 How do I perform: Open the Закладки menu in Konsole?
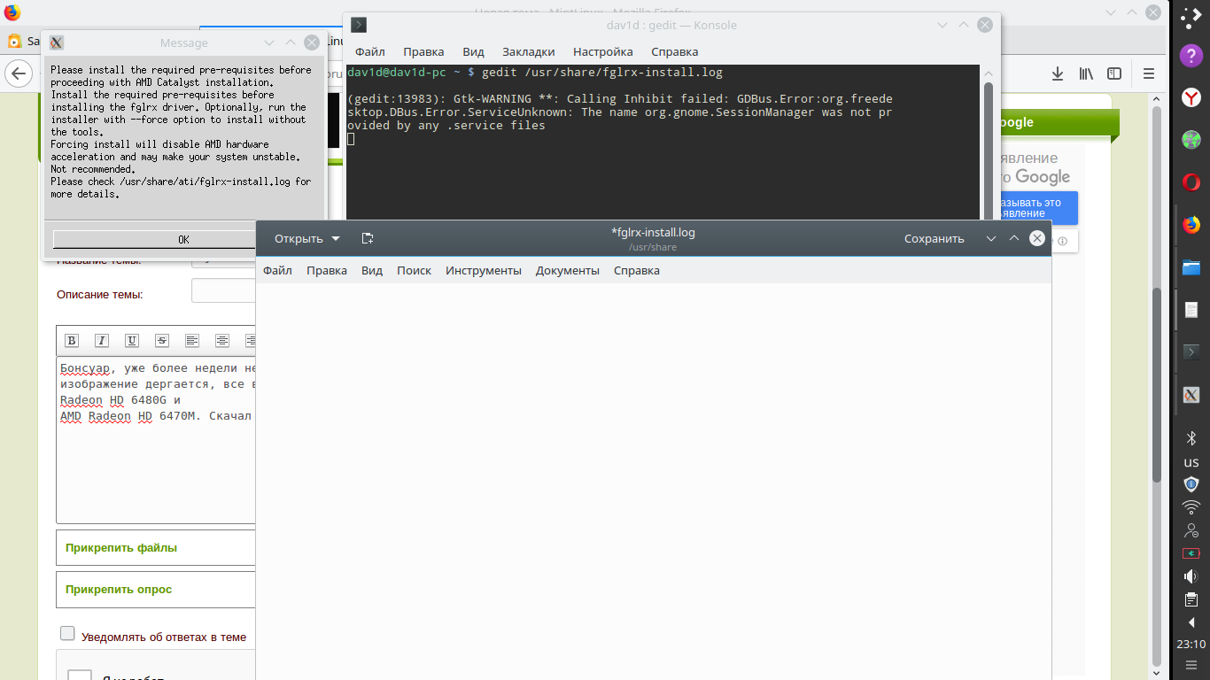pos(528,51)
